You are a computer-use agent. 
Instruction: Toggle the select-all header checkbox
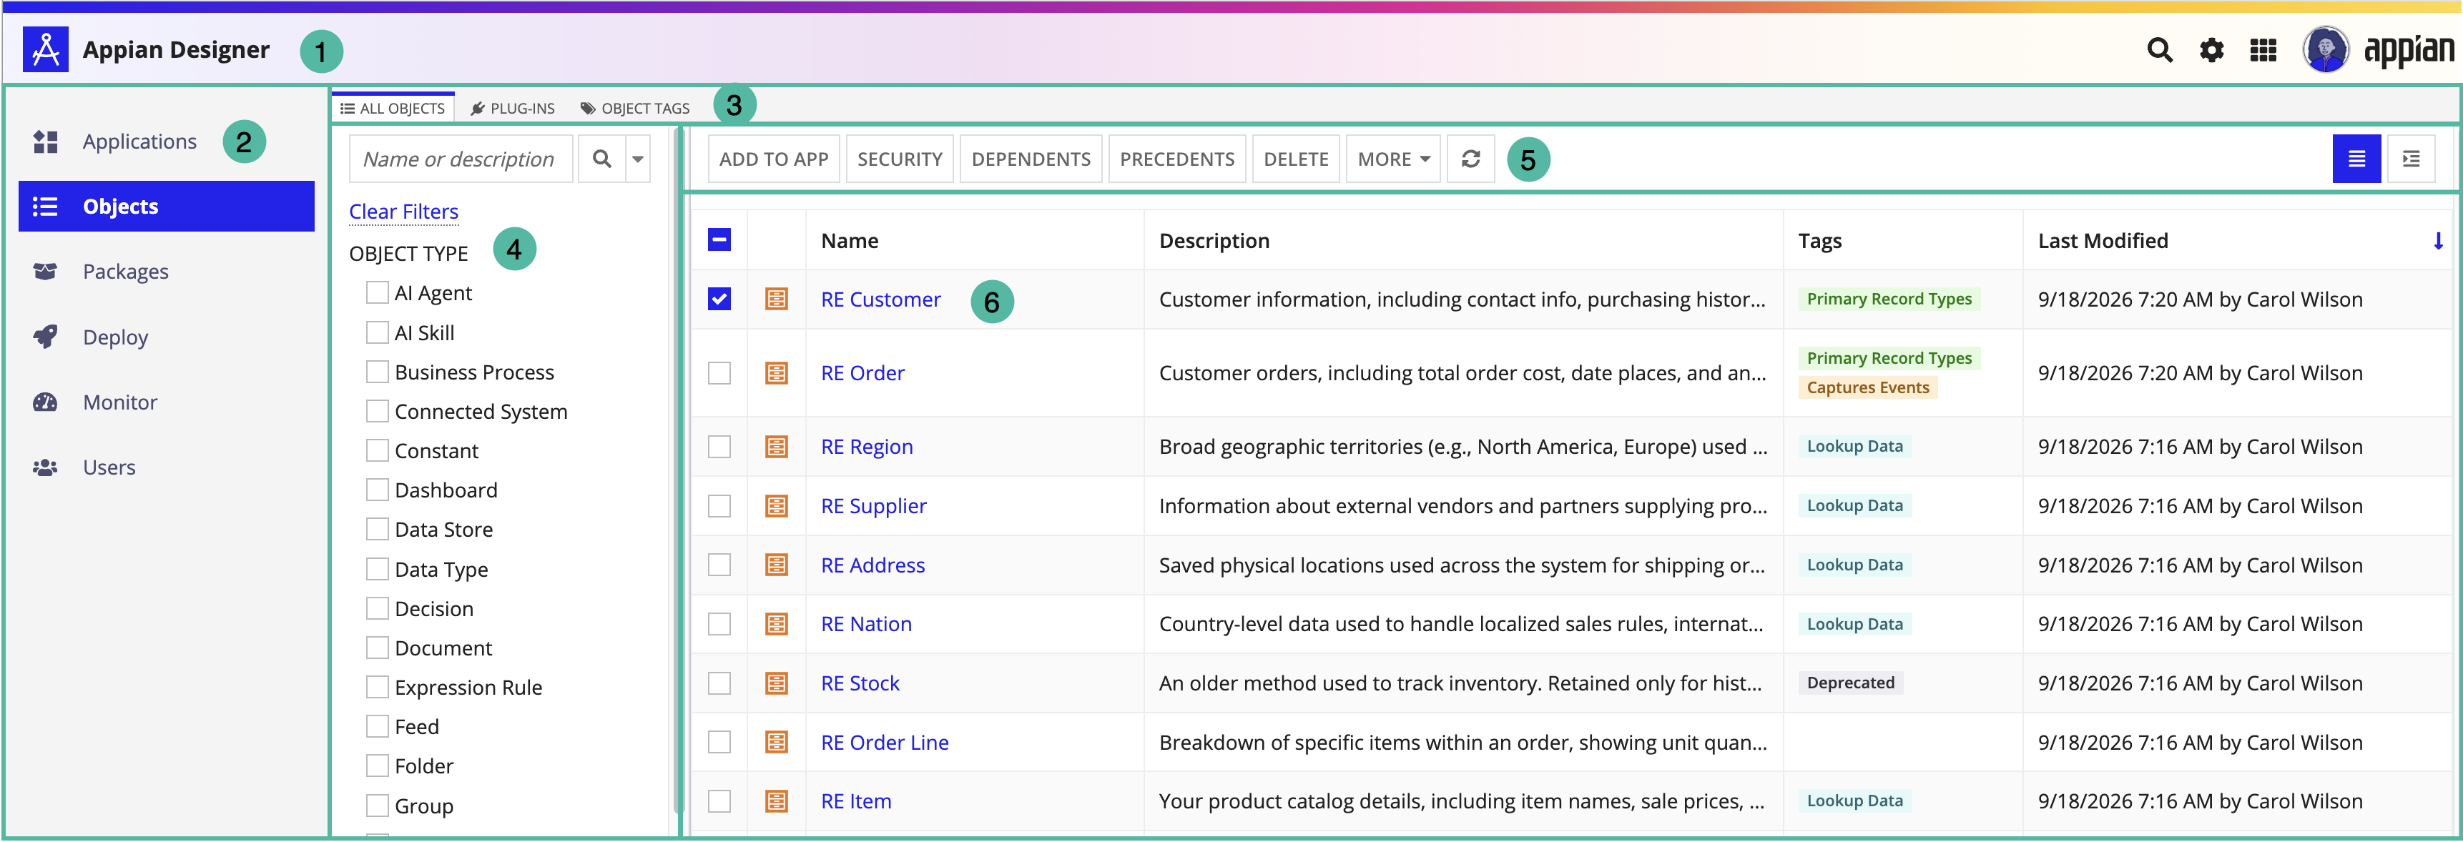719,240
